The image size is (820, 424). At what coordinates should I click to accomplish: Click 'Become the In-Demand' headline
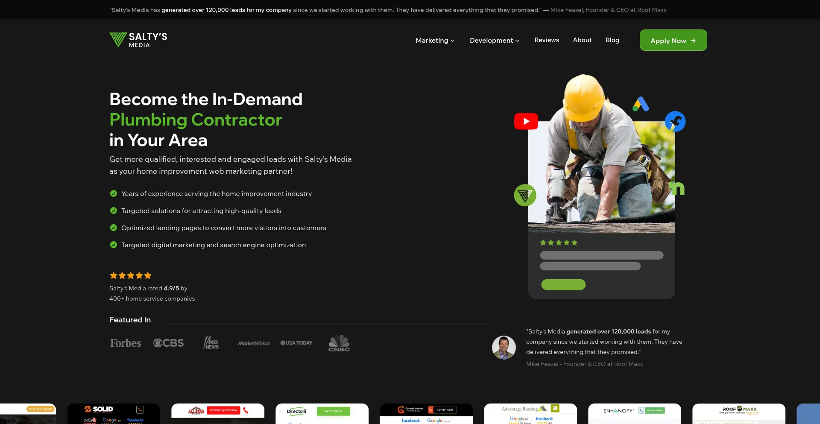click(x=206, y=99)
